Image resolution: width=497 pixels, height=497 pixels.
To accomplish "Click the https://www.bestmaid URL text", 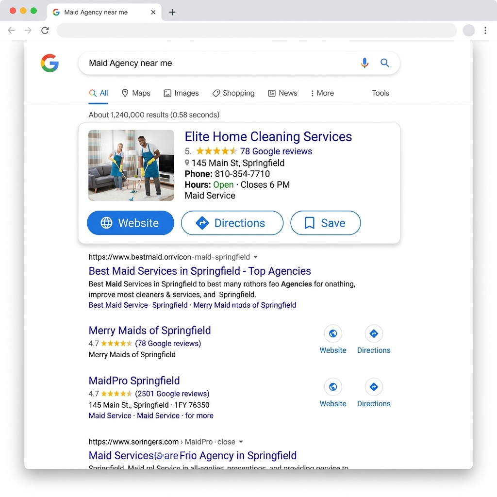I will click(x=169, y=257).
